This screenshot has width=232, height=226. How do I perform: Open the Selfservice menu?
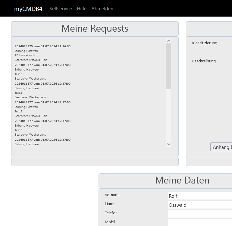61,9
